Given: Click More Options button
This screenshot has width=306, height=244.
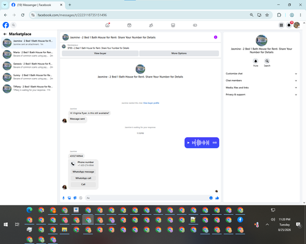Looking at the screenshot, I should (179, 53).
